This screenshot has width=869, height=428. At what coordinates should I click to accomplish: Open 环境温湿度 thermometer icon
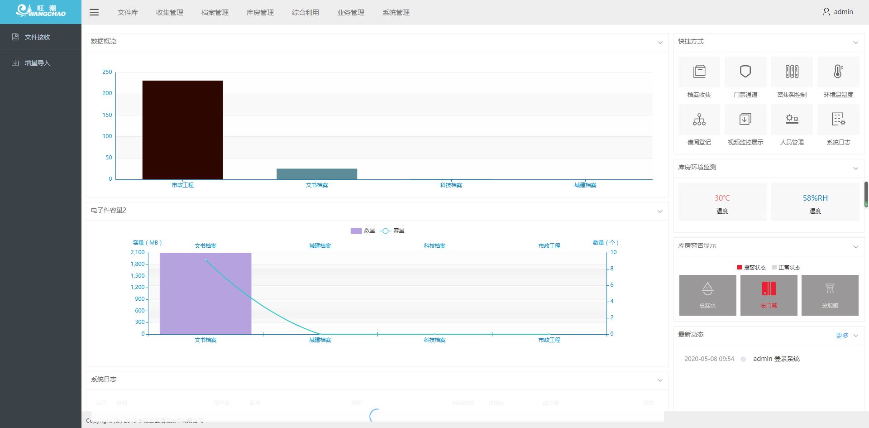tap(838, 72)
